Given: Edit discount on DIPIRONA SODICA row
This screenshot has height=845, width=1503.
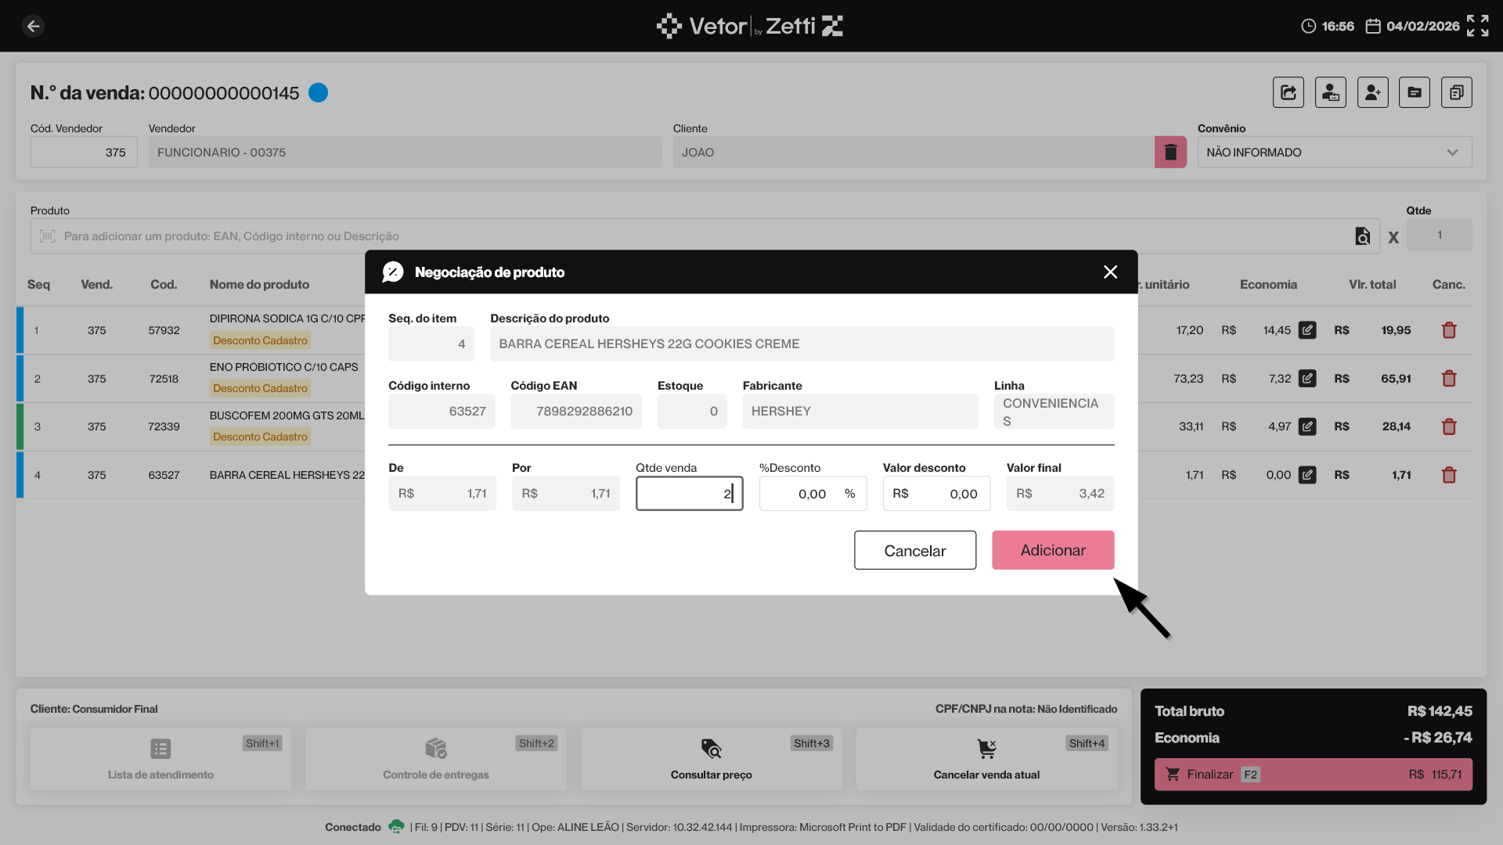Looking at the screenshot, I should 1307,330.
